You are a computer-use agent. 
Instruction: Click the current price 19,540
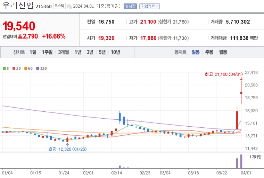(19, 26)
